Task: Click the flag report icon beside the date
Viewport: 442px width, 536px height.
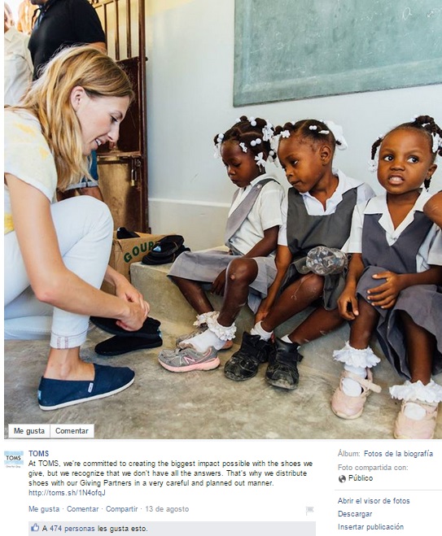Action: pos(309,511)
